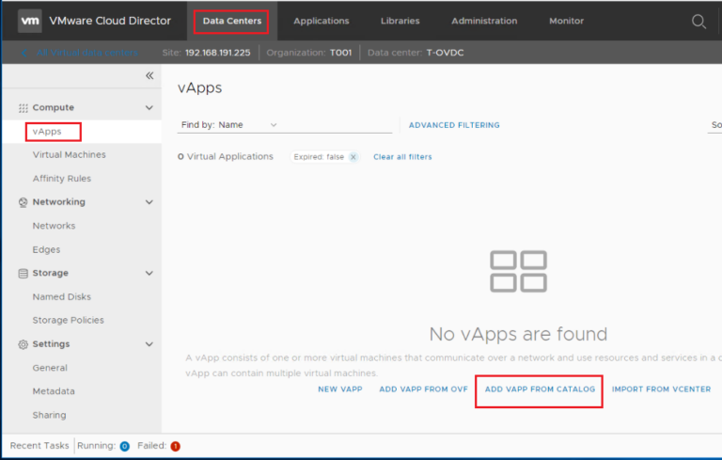Open Metadata in the sidebar
This screenshot has width=722, height=460.
tap(54, 391)
